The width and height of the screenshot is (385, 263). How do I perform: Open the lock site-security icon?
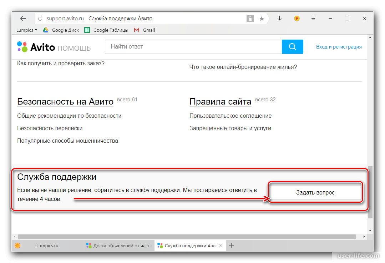[250, 19]
